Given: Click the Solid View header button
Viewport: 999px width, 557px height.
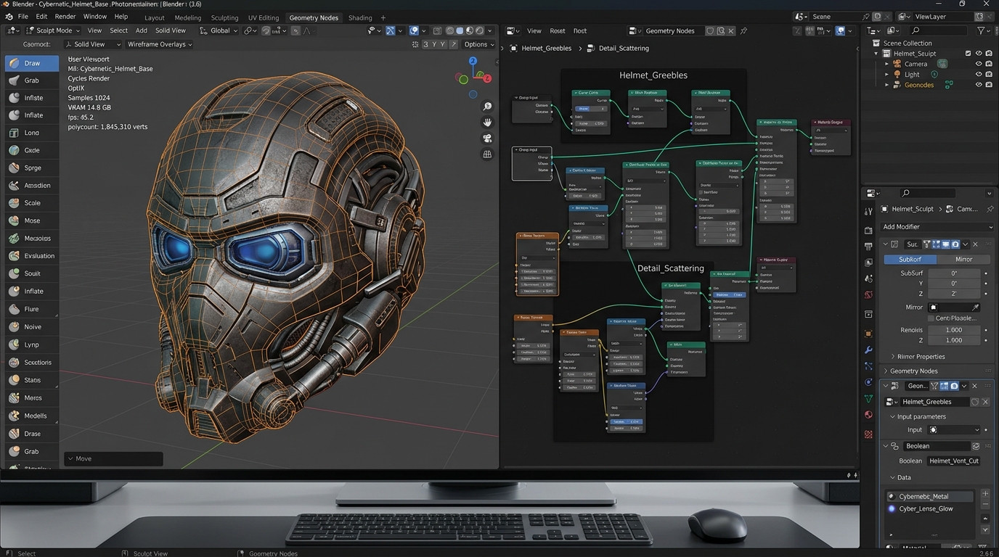Looking at the screenshot, I should point(170,30).
